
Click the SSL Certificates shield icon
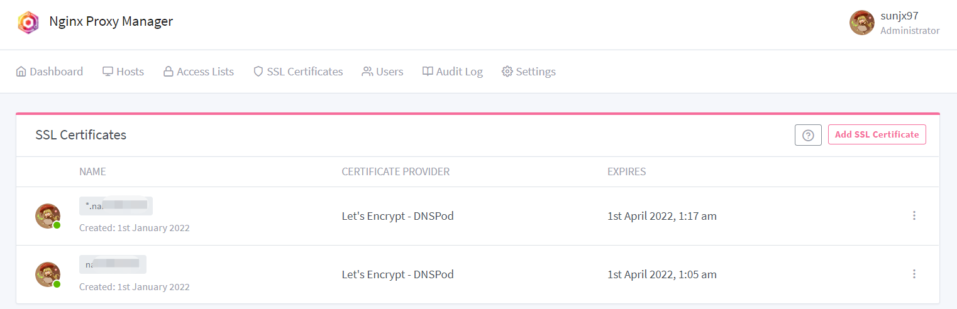point(258,71)
